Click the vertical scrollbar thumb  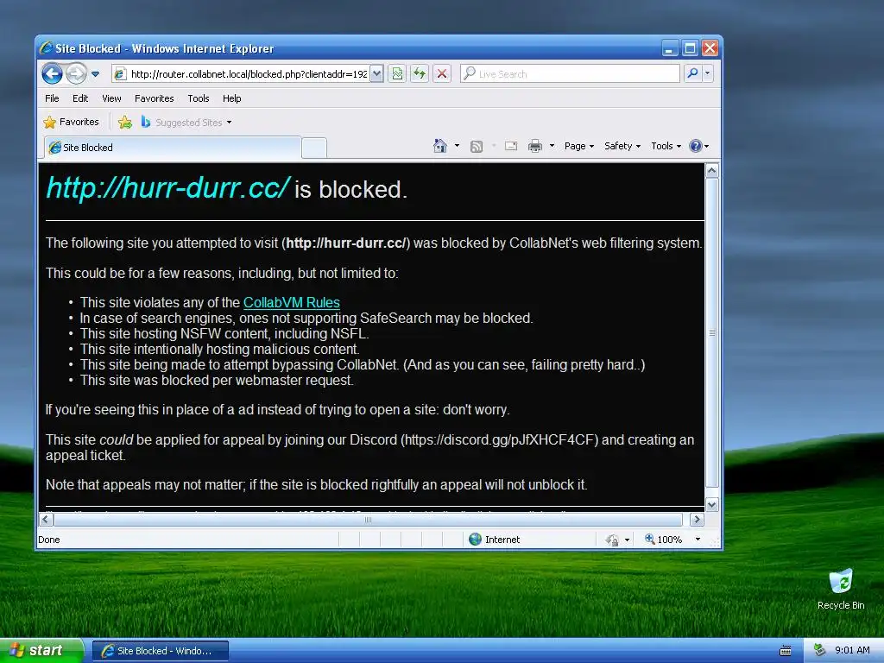pyautogui.click(x=712, y=332)
